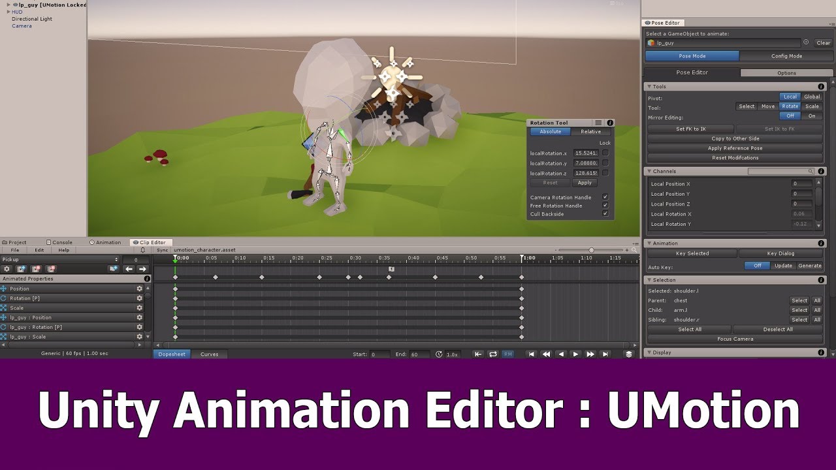Play the animation backward
836x470 pixels.
(561, 354)
